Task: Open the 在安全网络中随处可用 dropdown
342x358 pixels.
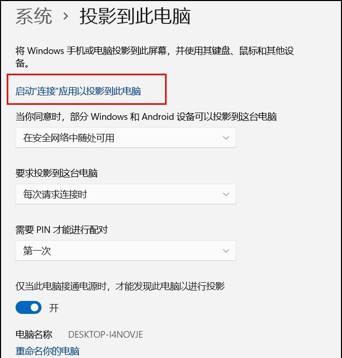Action: [x=126, y=137]
